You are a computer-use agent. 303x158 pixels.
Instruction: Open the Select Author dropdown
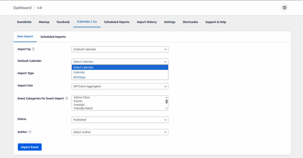pyautogui.click(x=120, y=132)
